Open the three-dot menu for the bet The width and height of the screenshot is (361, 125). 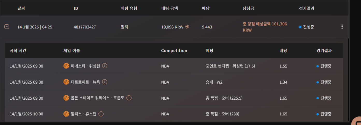click(342, 27)
